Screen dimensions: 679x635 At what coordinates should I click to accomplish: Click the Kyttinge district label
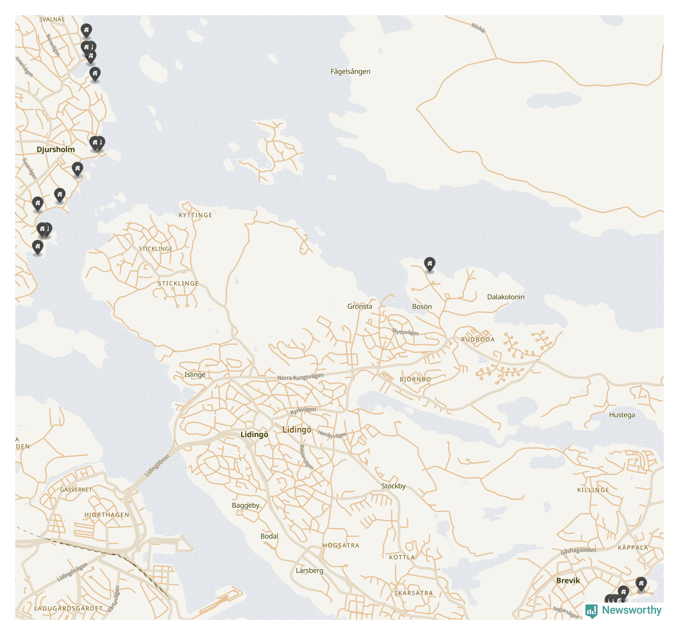point(196,215)
